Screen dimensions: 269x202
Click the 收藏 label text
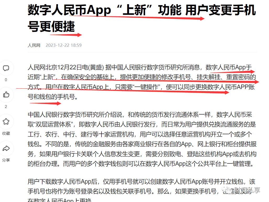click(6, 134)
